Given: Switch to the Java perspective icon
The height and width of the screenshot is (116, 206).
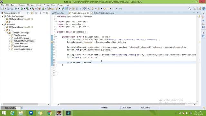Looking at the screenshot, I should (203, 9).
